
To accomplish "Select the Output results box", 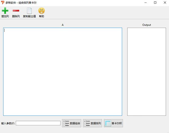I will pyautogui.click(x=146, y=71).
